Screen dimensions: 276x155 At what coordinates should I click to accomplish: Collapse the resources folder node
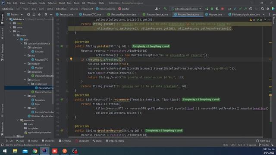pyautogui.click(x=18, y=120)
